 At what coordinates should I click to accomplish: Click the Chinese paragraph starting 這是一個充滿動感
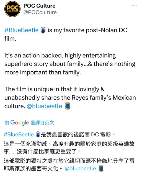(x=69, y=147)
